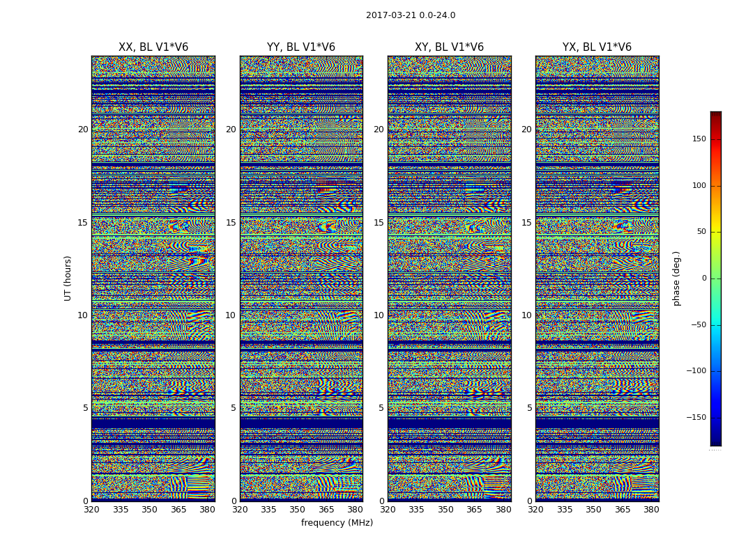732x557 pixels.
Task: Click the 5 hour tick of XY plot
Action: 381,408
